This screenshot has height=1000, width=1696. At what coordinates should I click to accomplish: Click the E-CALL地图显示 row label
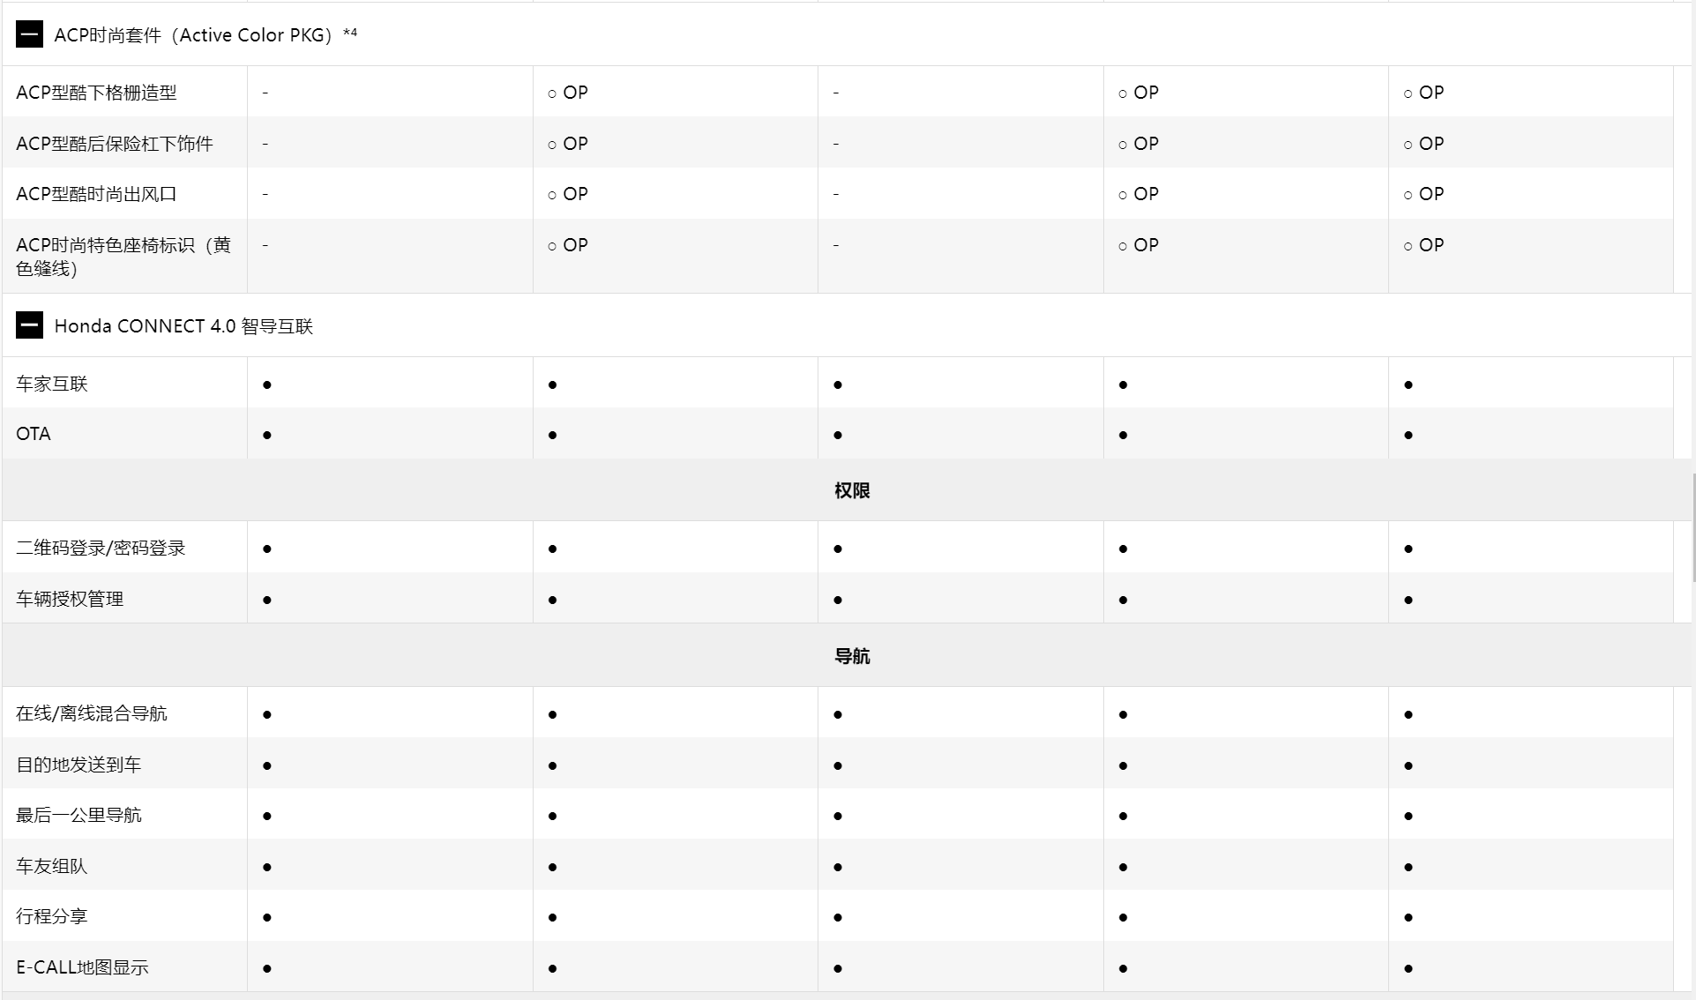[82, 967]
